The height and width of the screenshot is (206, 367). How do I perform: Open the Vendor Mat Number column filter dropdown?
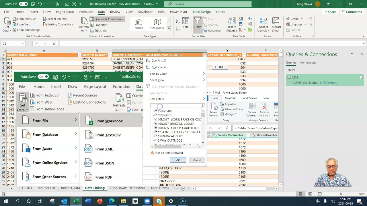tap(79, 55)
